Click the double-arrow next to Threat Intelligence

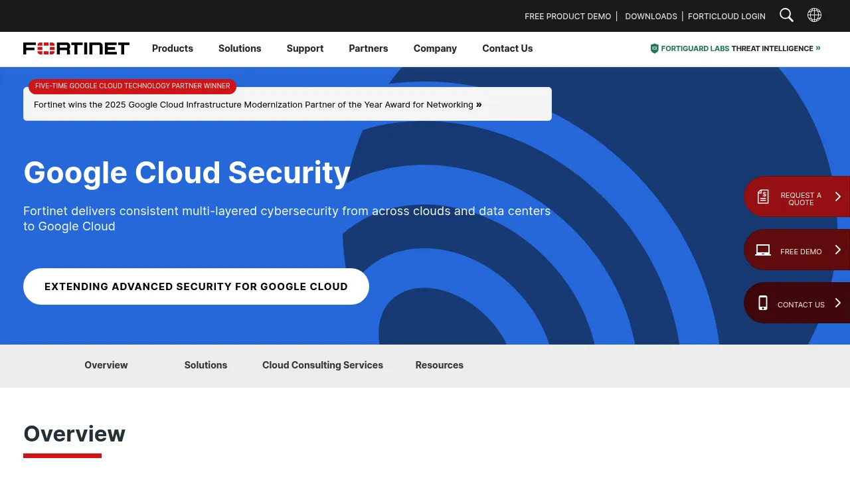point(818,48)
